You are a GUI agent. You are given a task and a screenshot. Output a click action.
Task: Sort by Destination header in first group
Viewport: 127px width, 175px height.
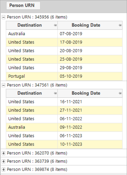tap(30, 25)
